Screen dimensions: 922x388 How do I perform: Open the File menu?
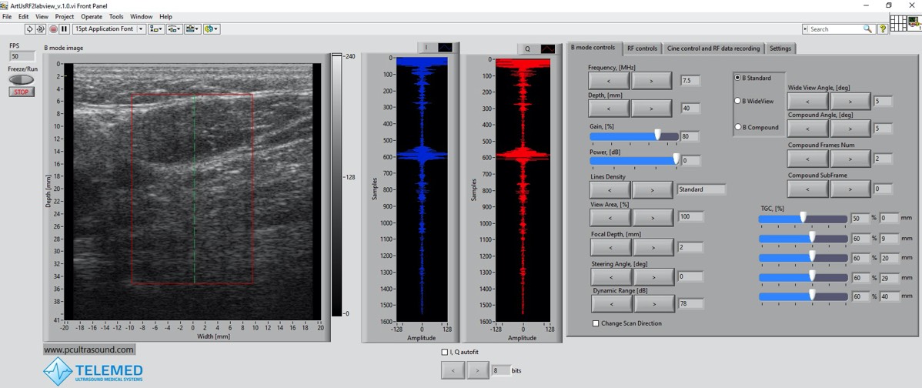coord(7,17)
